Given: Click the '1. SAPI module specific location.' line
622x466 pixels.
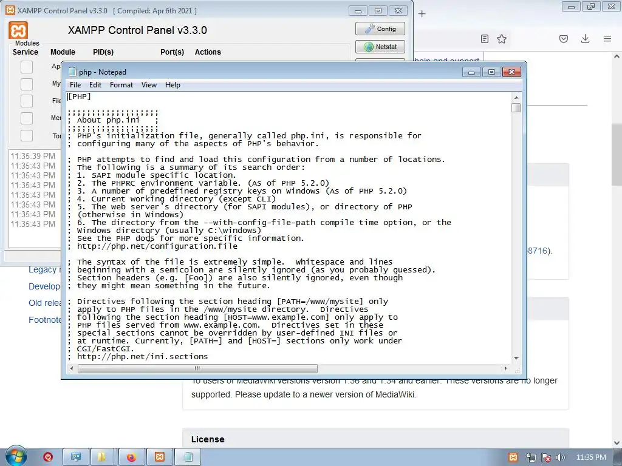Looking at the screenshot, I should point(156,175).
